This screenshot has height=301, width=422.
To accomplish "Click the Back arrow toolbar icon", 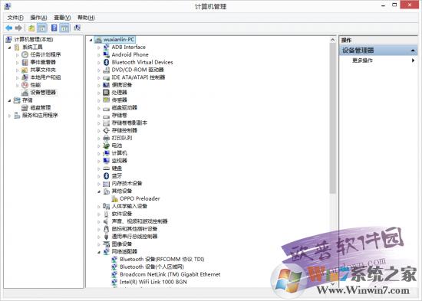I will click(x=9, y=28).
